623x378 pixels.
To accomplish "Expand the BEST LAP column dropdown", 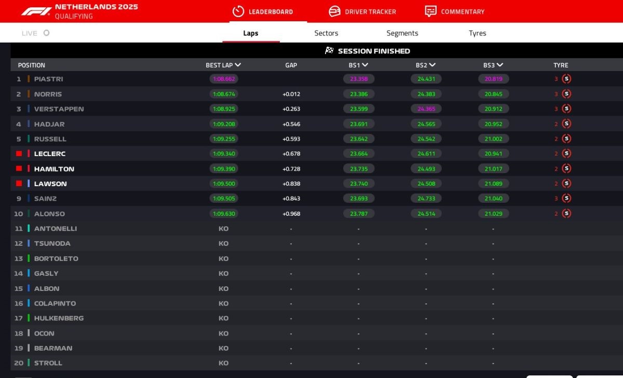I will point(238,65).
